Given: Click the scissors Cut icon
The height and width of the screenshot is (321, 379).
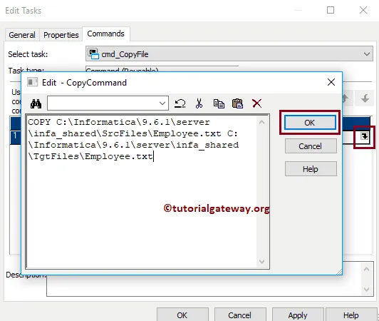Looking at the screenshot, I should point(199,103).
